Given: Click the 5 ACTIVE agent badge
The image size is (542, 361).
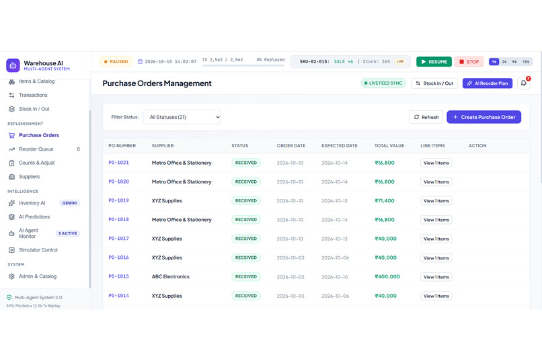Looking at the screenshot, I should pos(68,233).
